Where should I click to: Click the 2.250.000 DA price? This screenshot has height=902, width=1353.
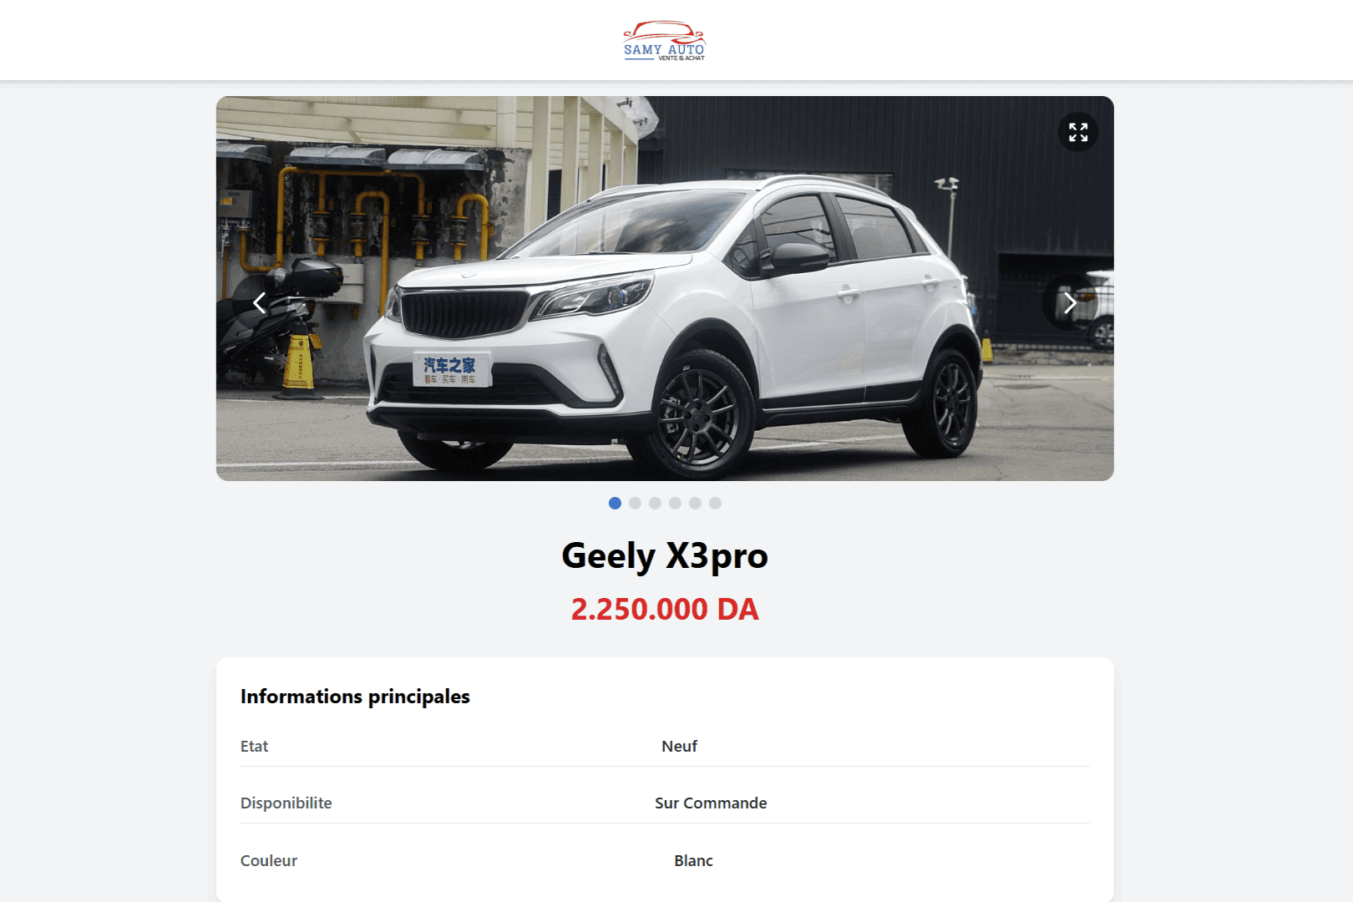(x=665, y=609)
